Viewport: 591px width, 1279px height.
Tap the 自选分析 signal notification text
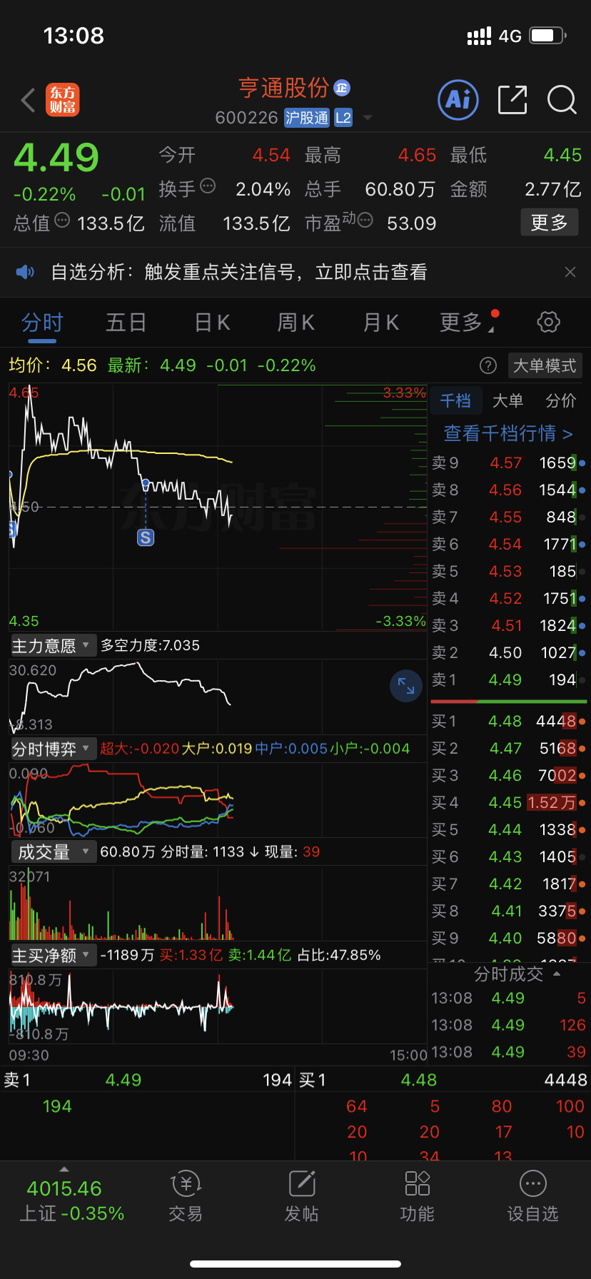point(239,272)
